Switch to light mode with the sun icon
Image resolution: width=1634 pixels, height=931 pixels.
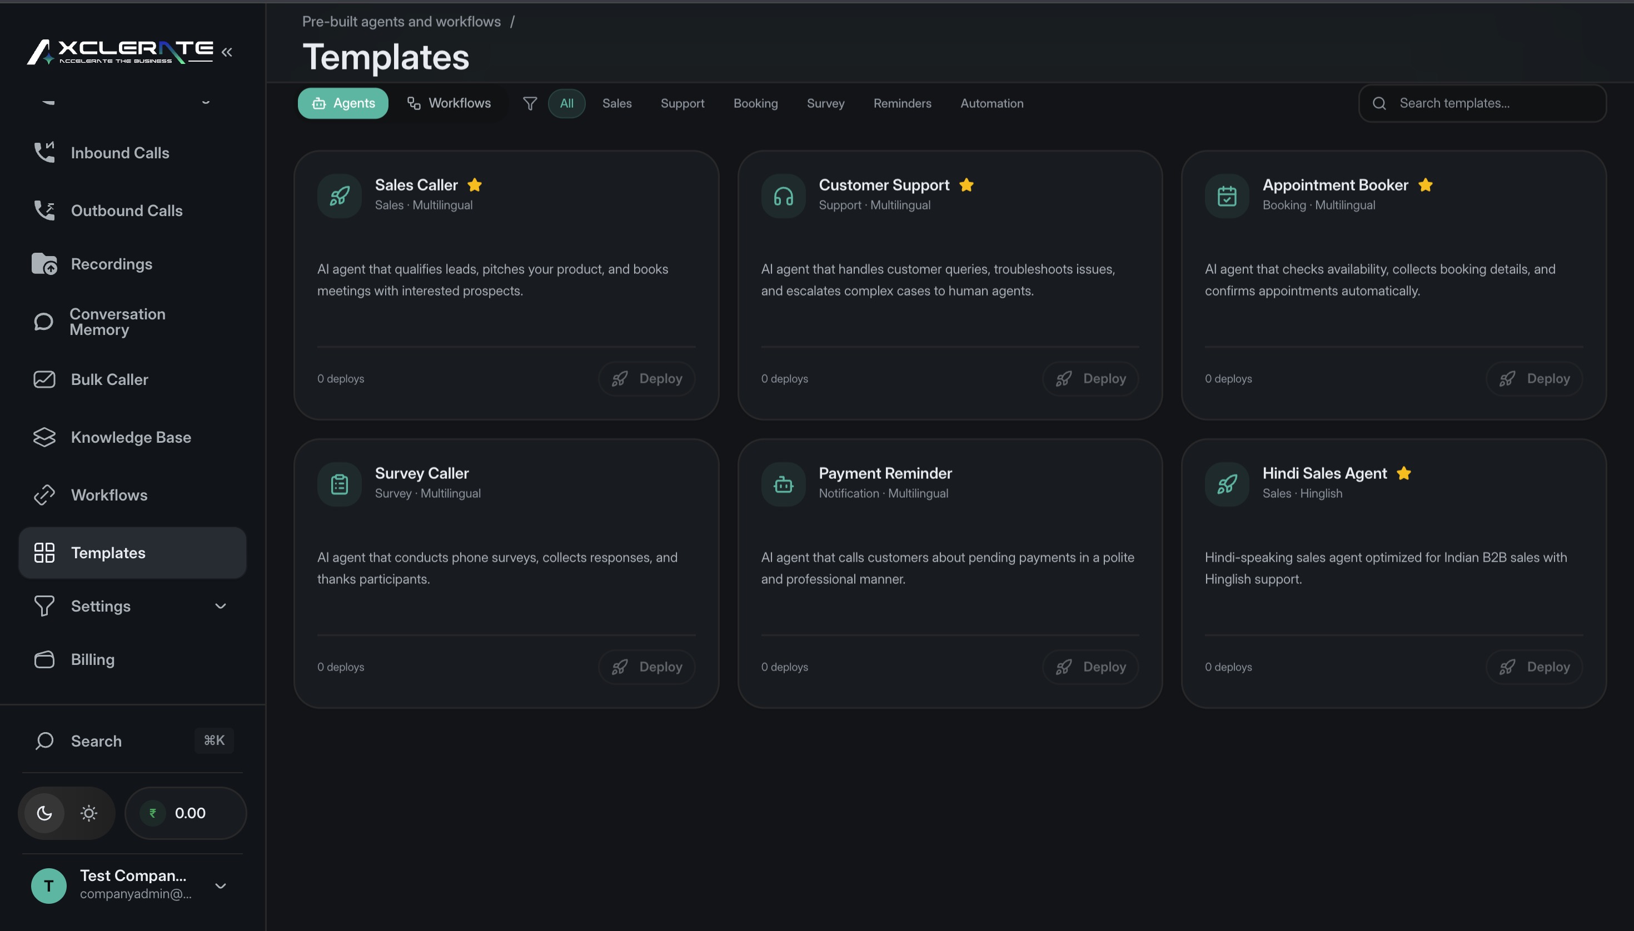click(x=88, y=813)
